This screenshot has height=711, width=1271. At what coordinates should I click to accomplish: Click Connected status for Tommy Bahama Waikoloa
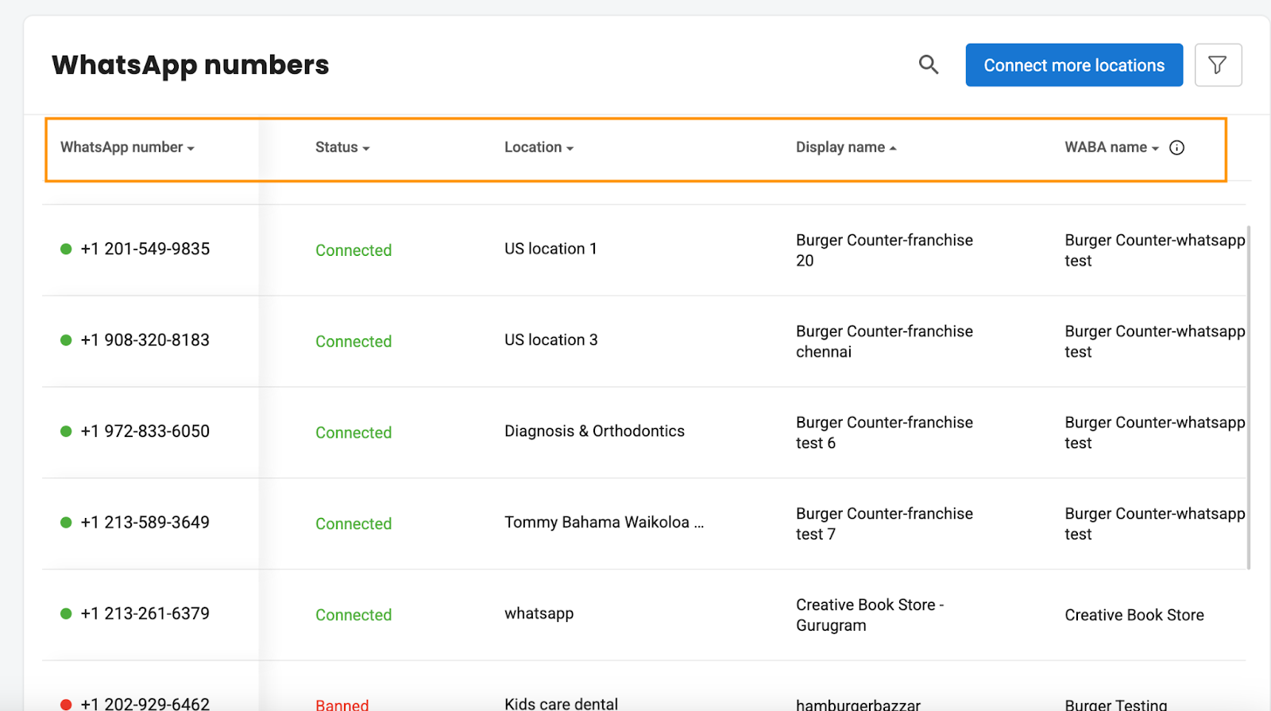coord(353,524)
